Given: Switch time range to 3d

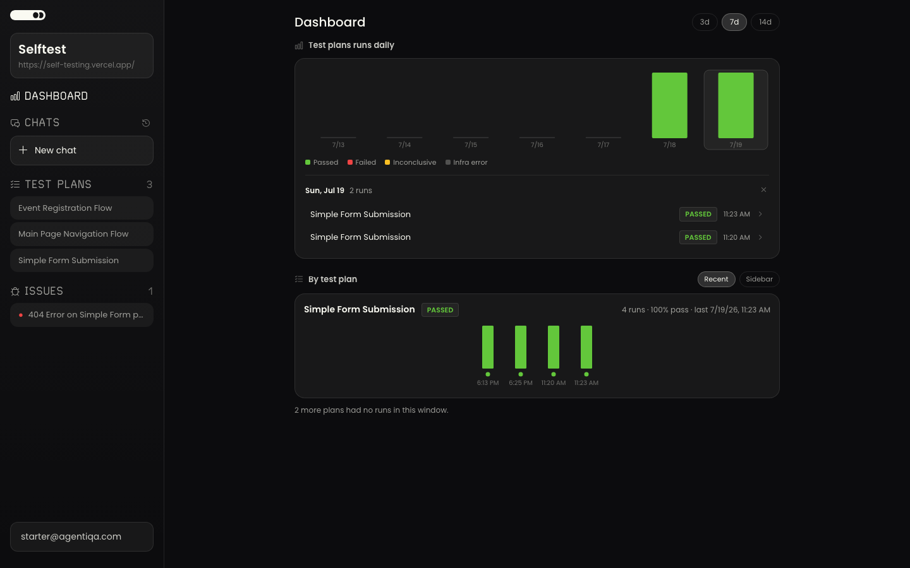Looking at the screenshot, I should click(x=705, y=22).
